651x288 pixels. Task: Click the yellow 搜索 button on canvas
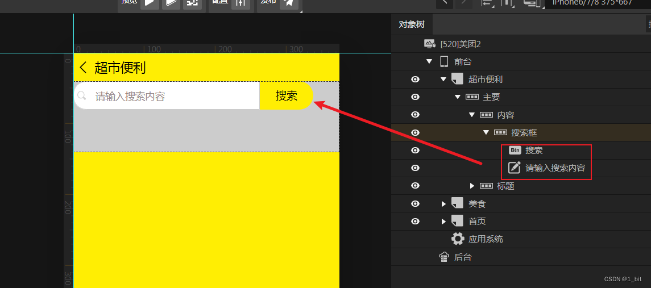pos(286,96)
